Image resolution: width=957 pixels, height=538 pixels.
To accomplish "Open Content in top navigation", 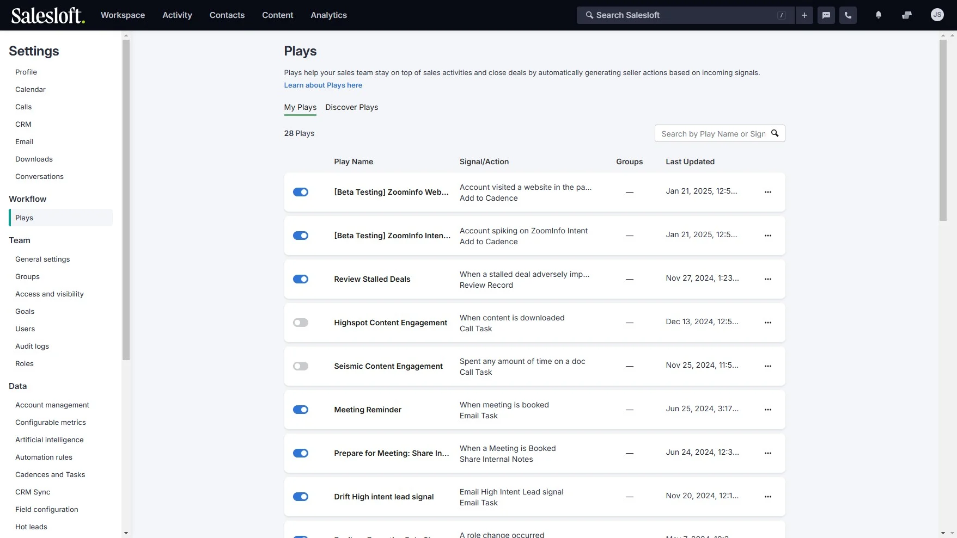I will click(278, 15).
